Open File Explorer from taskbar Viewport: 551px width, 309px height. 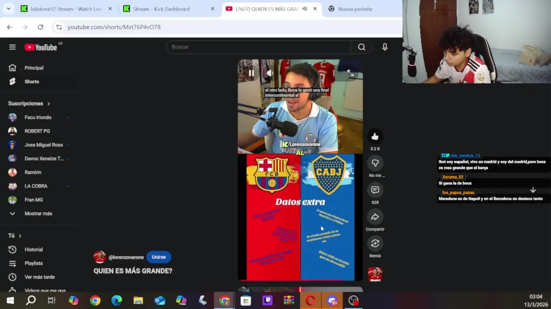pos(138,300)
